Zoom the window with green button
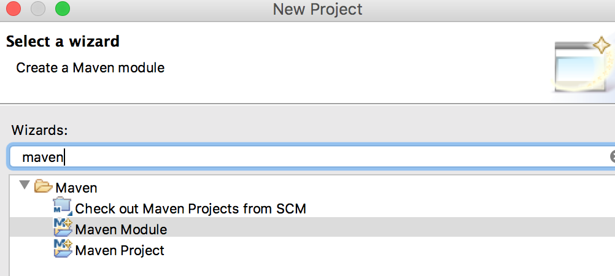 point(63,9)
